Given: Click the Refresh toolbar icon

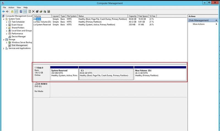Looking at the screenshot, I should (29, 12).
